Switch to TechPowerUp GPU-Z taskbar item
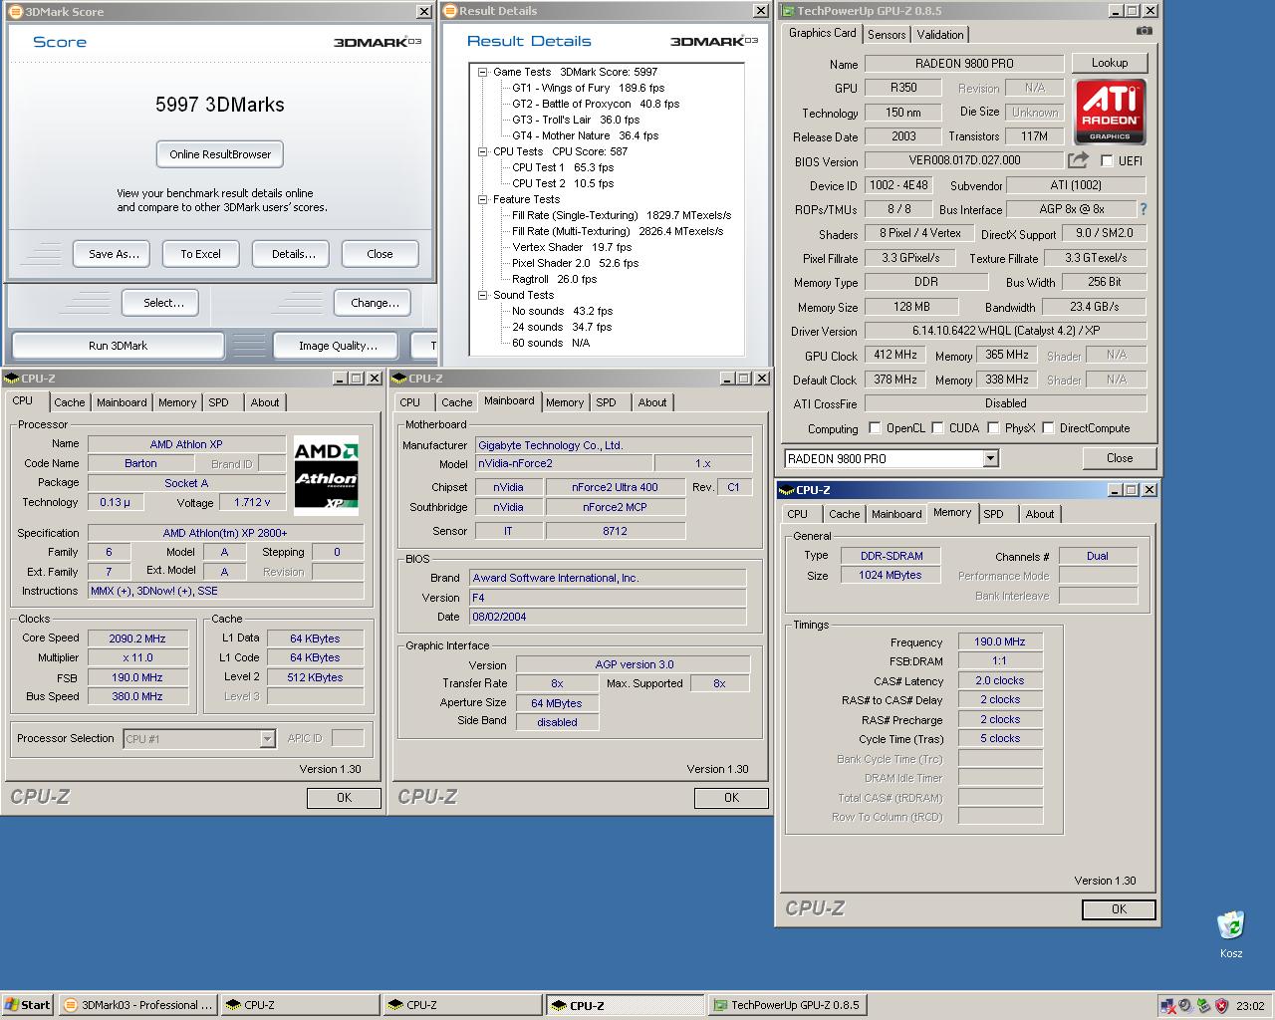Screen dimensions: 1275x1020 786,1005
